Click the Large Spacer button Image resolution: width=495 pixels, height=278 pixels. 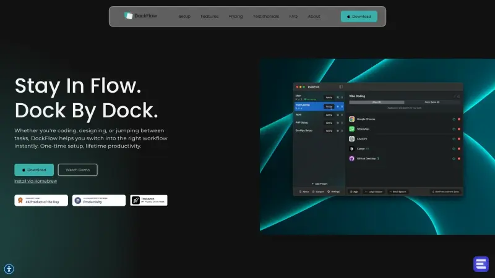[374, 192]
